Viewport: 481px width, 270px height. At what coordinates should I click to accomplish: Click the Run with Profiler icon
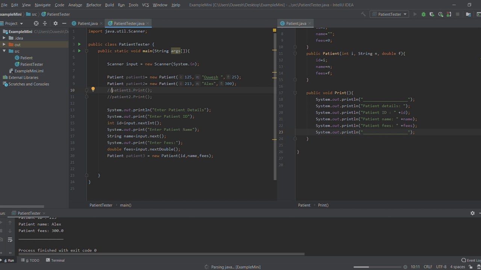click(440, 14)
